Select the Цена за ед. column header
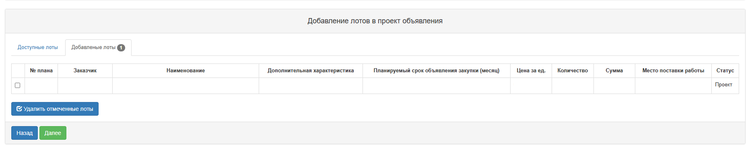752x149 pixels. tap(531, 71)
